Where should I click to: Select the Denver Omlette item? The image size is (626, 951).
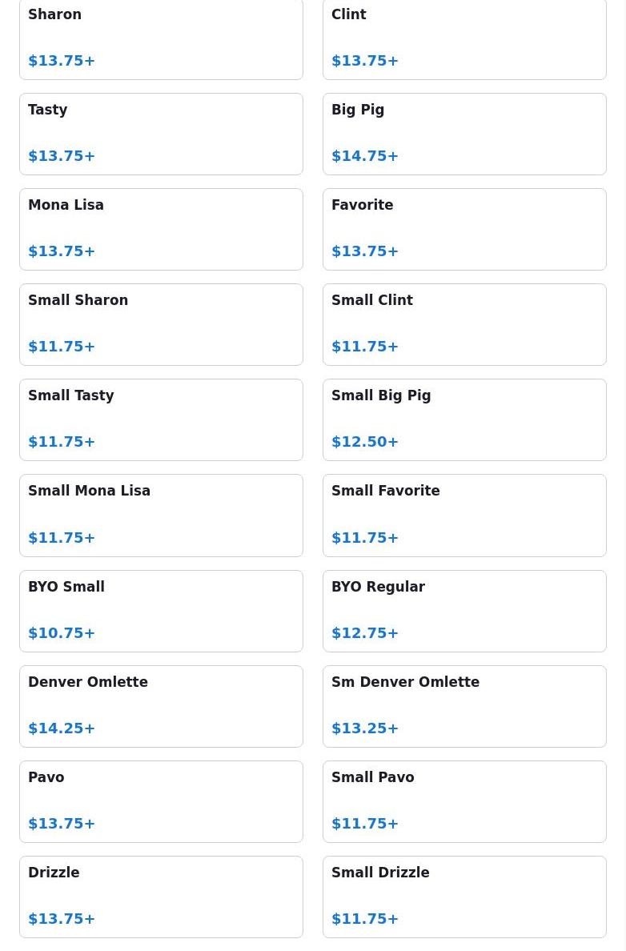(x=161, y=706)
